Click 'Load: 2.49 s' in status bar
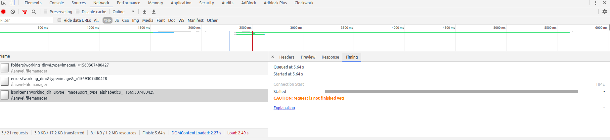The width and height of the screenshot is (610, 140). click(238, 133)
